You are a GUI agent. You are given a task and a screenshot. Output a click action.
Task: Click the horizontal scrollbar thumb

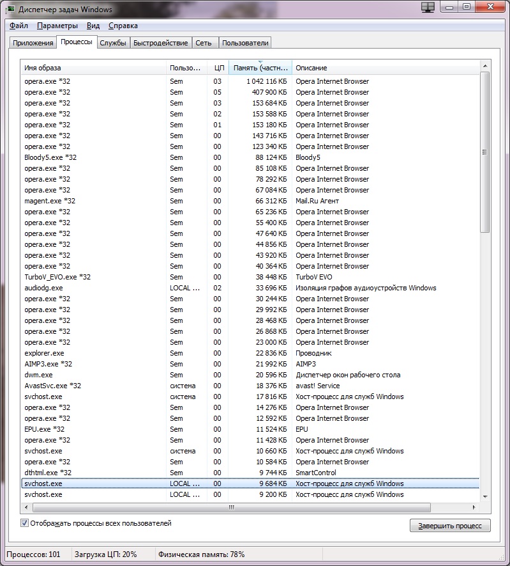tap(232, 507)
